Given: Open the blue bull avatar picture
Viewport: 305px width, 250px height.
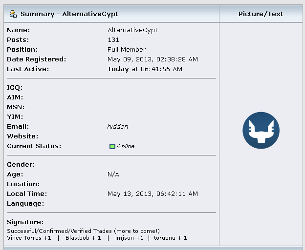Looking at the screenshot, I should (x=261, y=130).
